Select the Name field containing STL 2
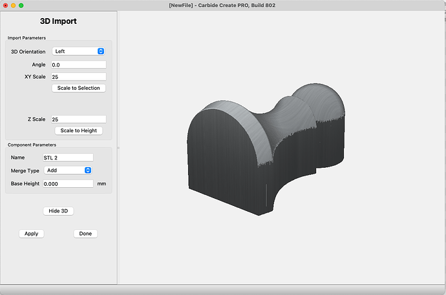This screenshot has width=446, height=295. click(68, 158)
